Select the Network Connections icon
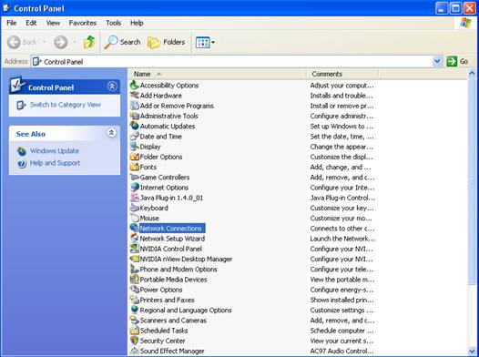 click(x=135, y=228)
